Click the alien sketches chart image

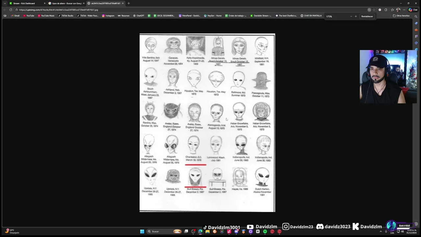207,123
